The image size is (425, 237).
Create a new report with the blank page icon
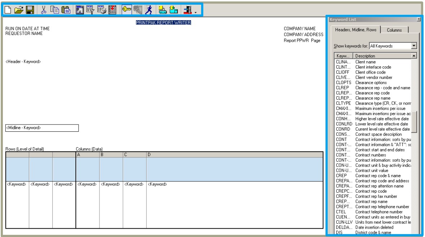[8, 10]
